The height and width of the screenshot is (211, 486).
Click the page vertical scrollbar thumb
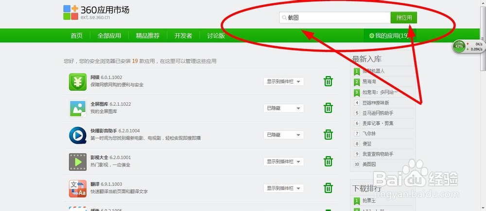click(483, 38)
